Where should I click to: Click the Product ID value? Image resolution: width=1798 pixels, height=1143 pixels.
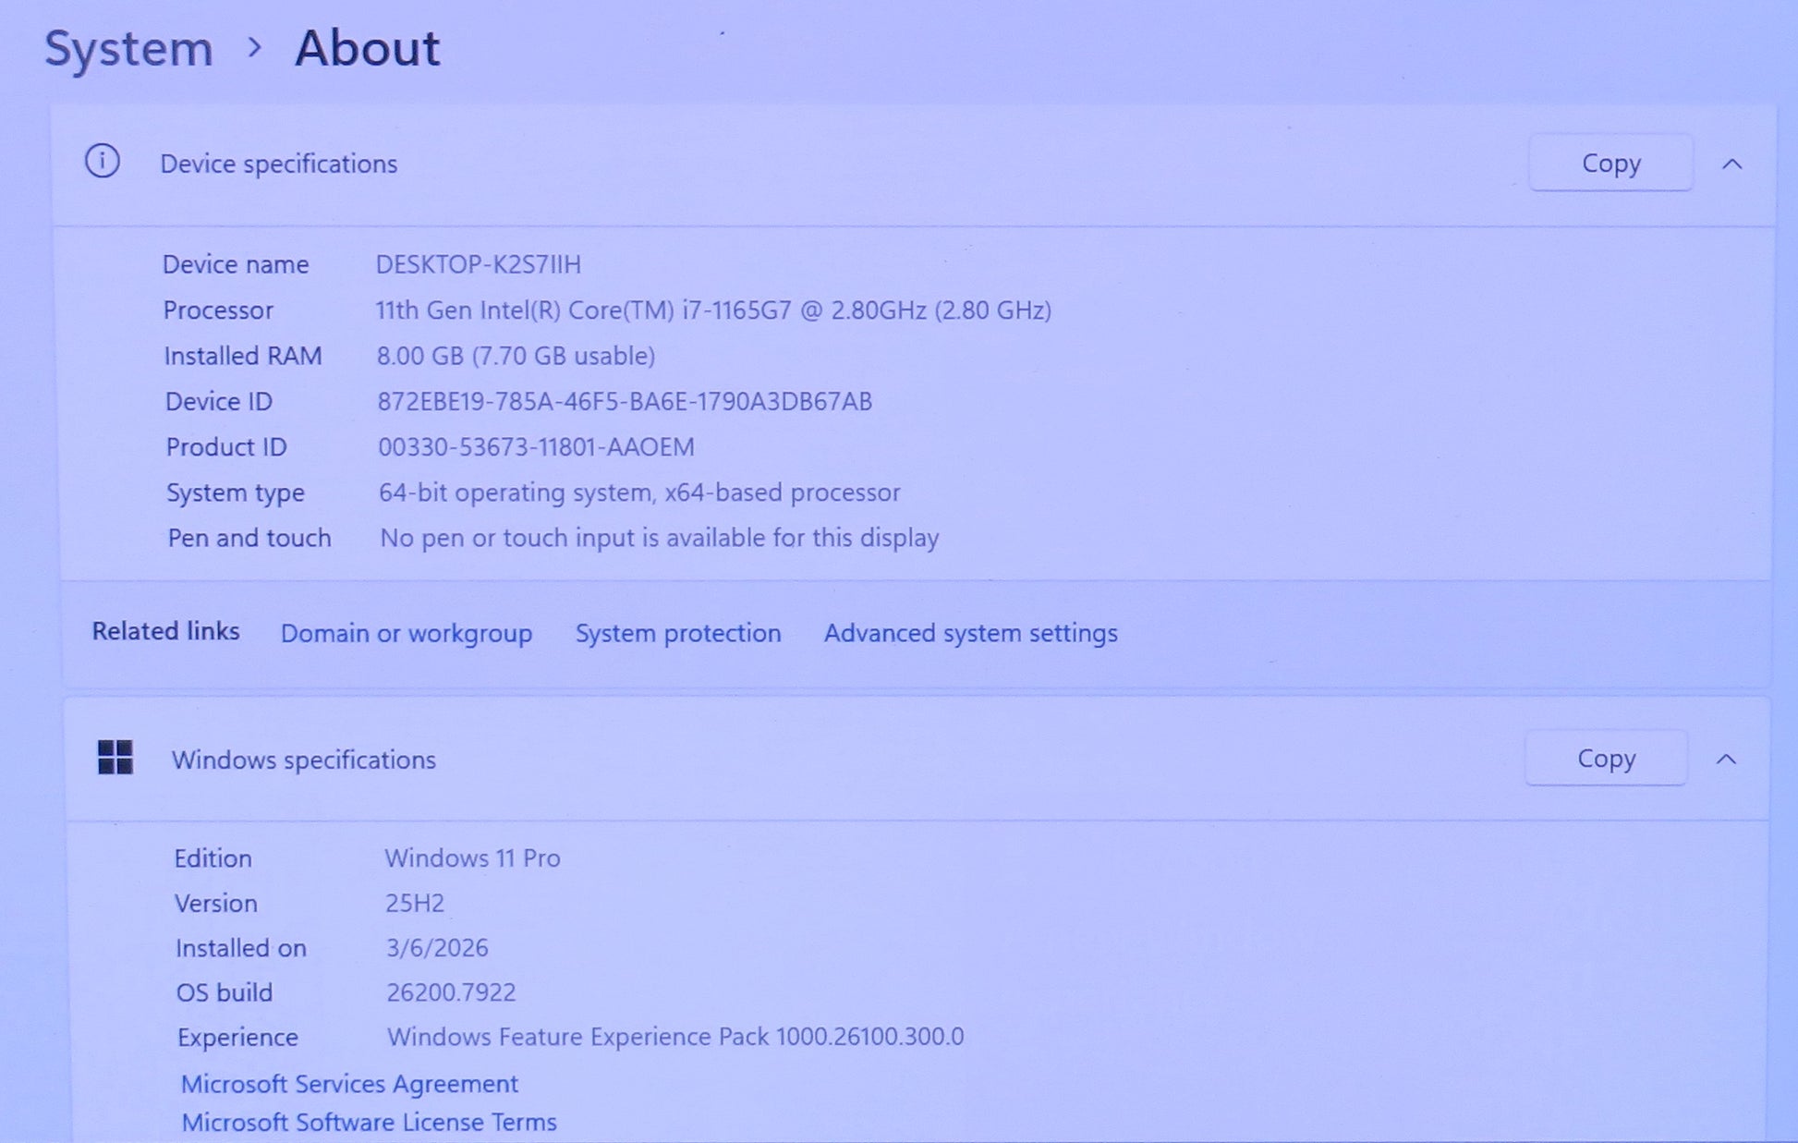tap(536, 447)
